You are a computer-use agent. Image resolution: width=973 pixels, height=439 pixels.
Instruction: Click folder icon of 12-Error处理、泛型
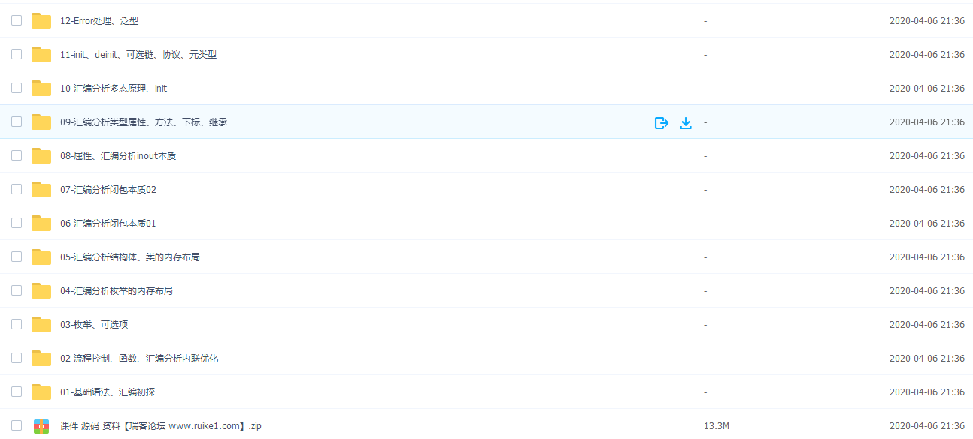click(41, 21)
